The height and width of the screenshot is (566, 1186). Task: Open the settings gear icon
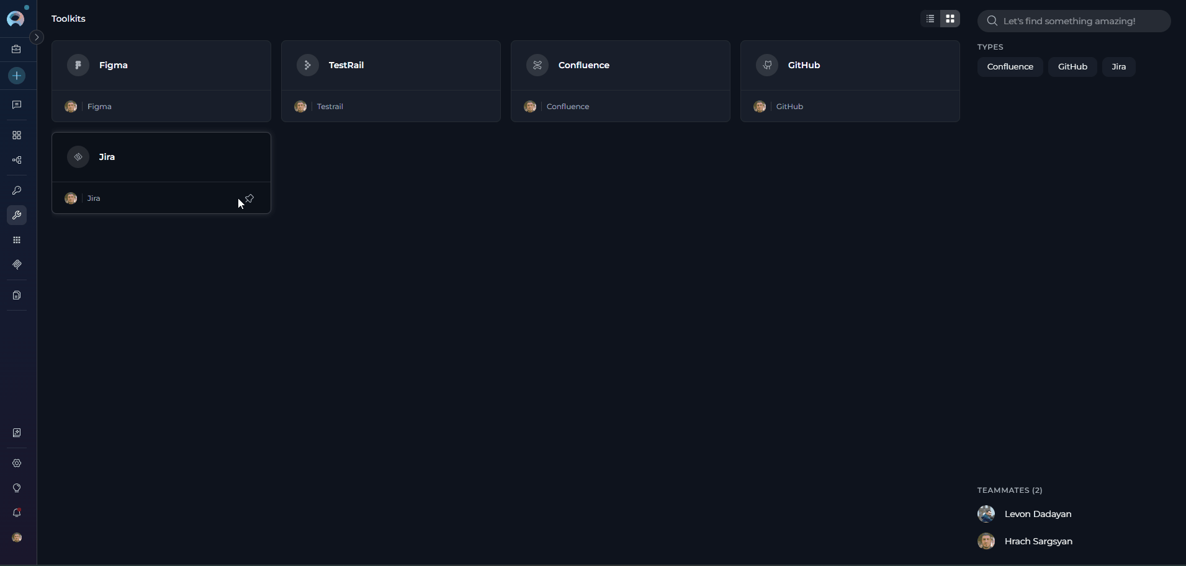click(x=17, y=463)
